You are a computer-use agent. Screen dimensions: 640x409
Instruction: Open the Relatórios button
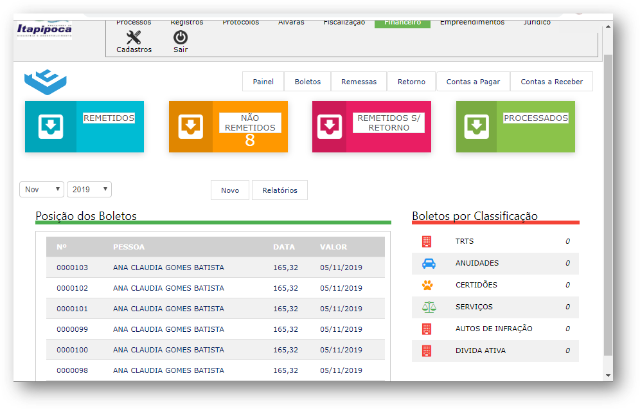280,190
